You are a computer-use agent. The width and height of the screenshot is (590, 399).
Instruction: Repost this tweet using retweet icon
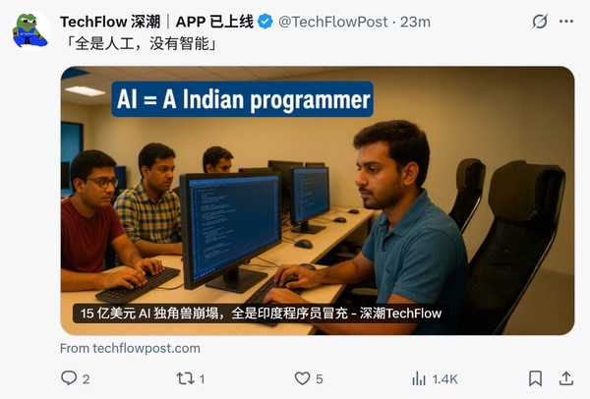pyautogui.click(x=185, y=378)
